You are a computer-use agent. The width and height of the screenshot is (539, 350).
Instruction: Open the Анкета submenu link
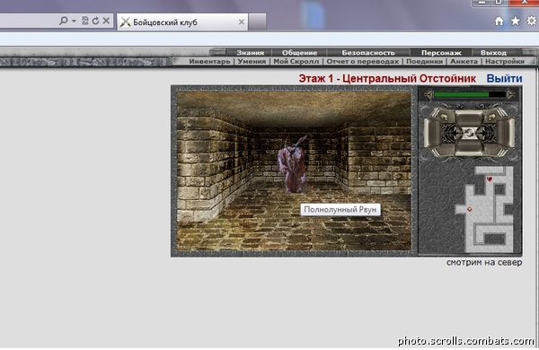tap(464, 62)
